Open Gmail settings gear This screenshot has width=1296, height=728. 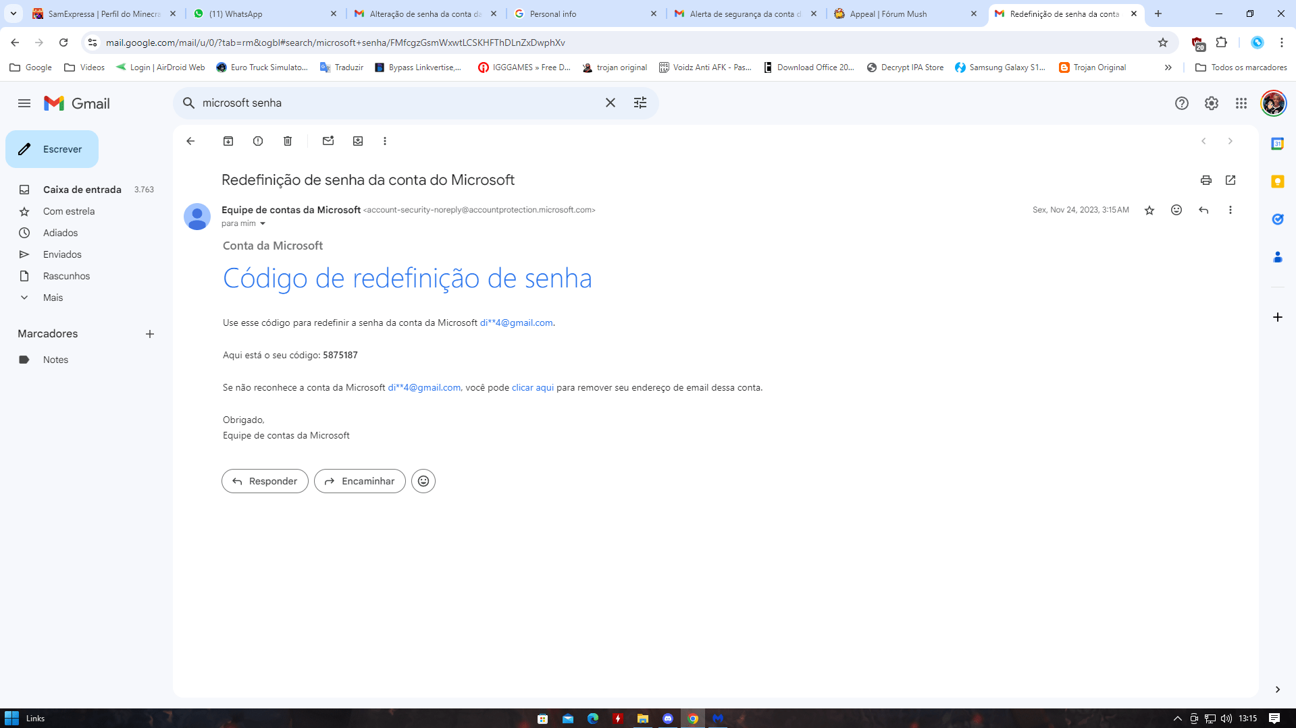pyautogui.click(x=1212, y=103)
